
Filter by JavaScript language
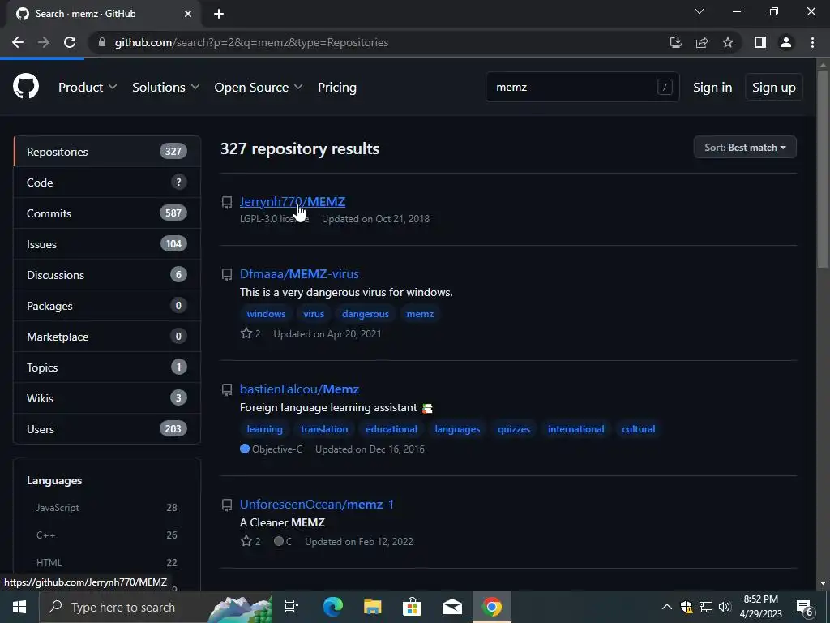tap(107, 508)
